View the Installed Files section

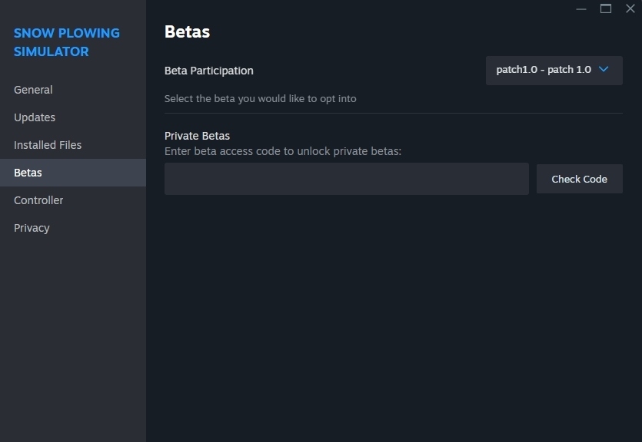point(47,145)
